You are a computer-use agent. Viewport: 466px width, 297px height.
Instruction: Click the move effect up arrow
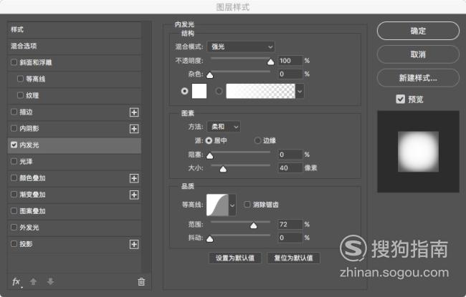click(33, 281)
